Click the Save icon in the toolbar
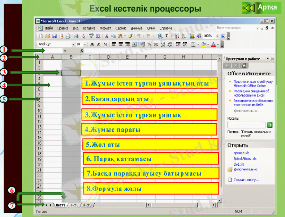285x217 pixels. click(x=55, y=36)
